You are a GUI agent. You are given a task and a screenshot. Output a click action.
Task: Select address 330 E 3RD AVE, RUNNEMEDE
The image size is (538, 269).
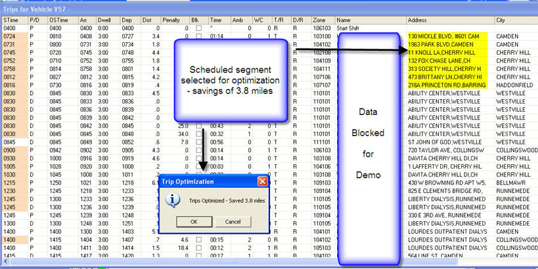[x=450, y=215]
